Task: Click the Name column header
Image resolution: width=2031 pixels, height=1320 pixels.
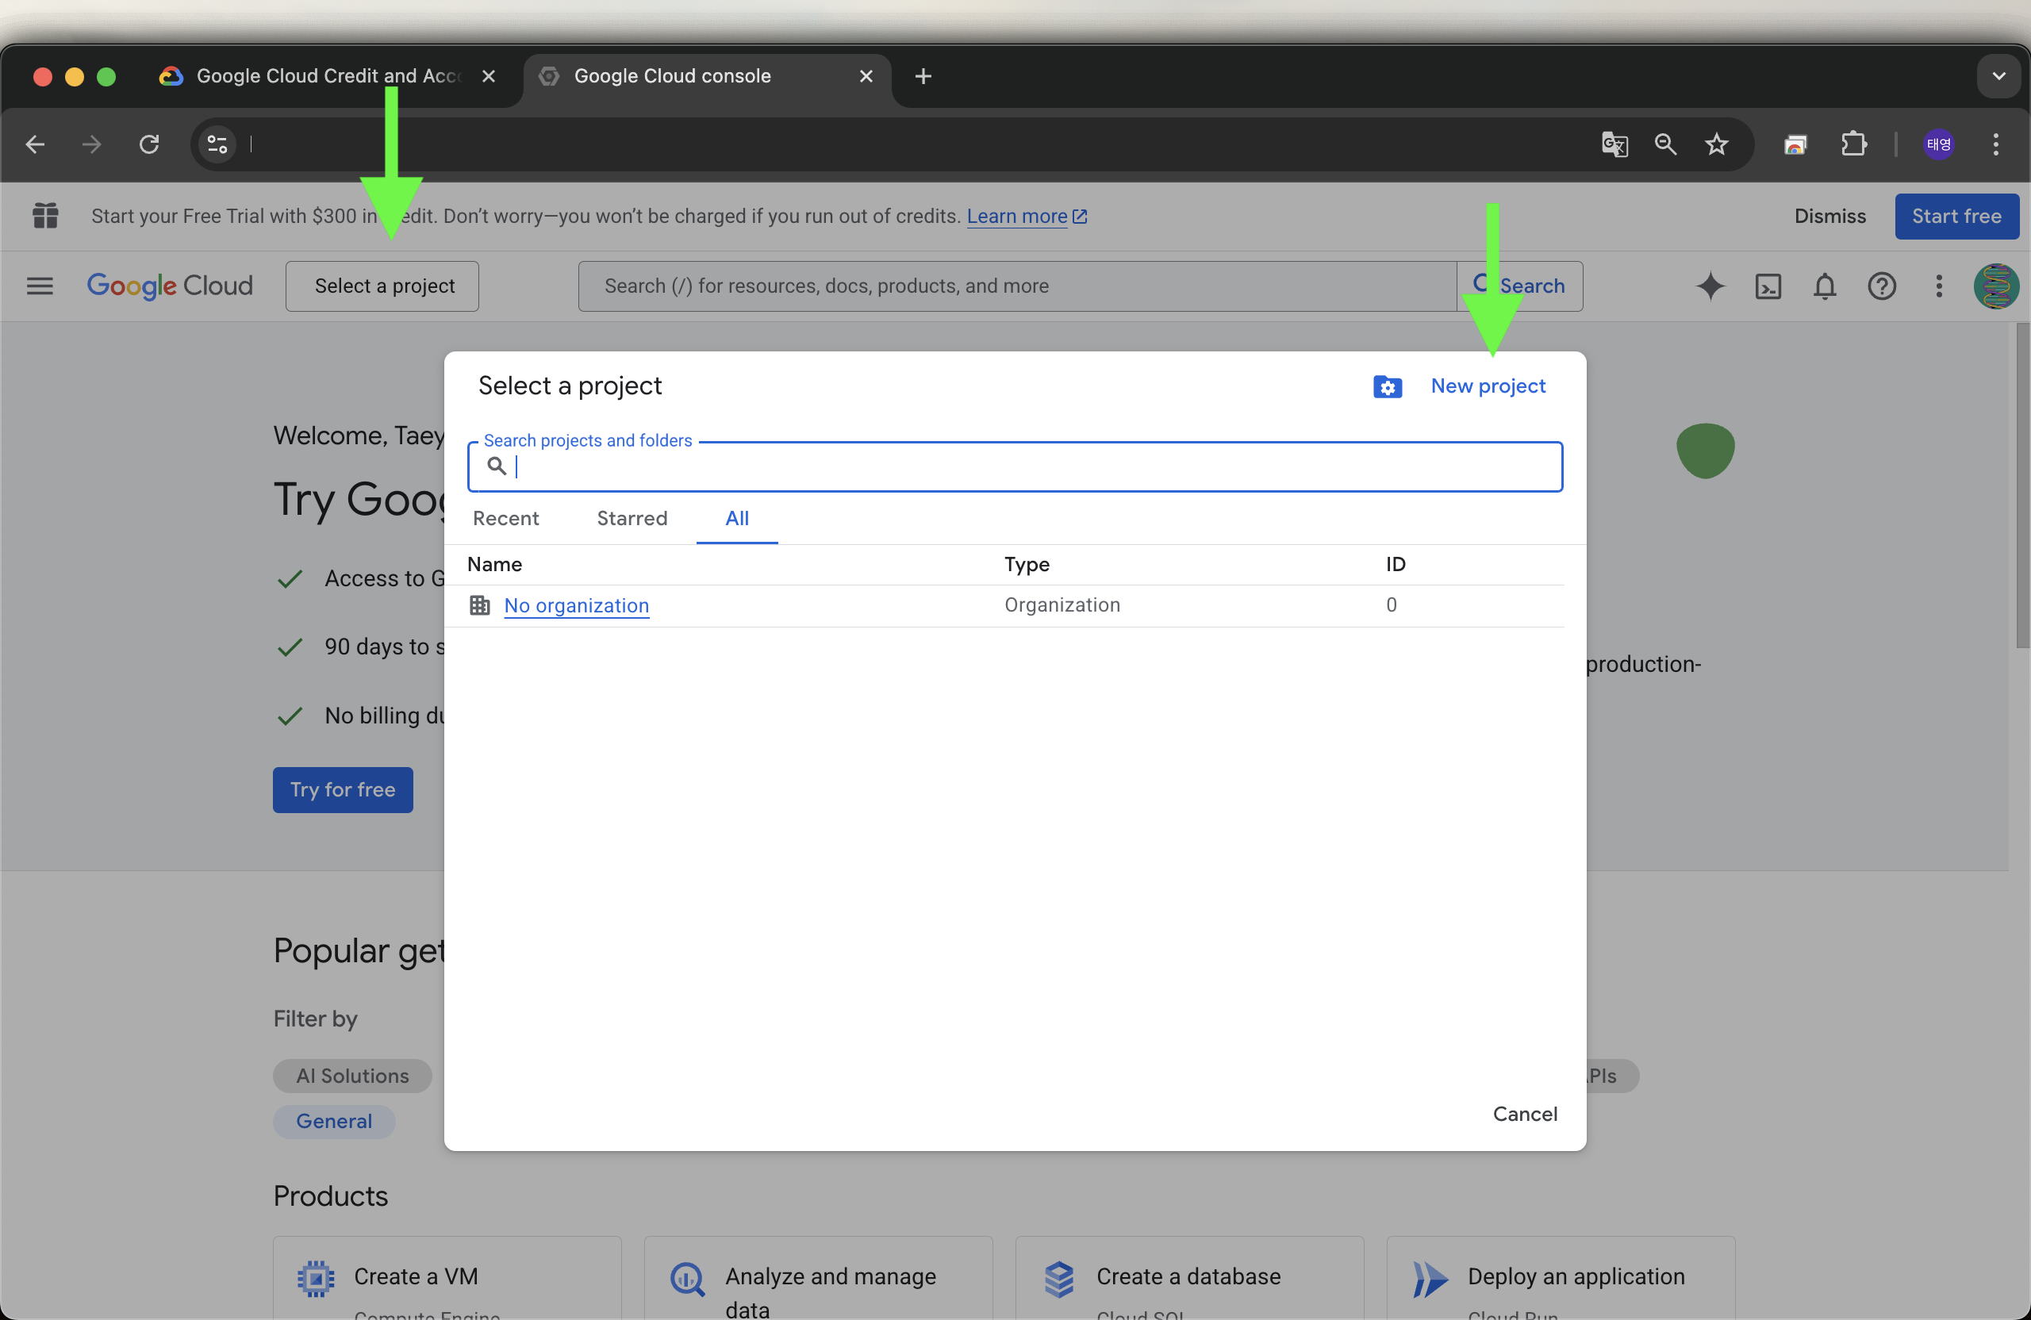Action: pos(494,564)
